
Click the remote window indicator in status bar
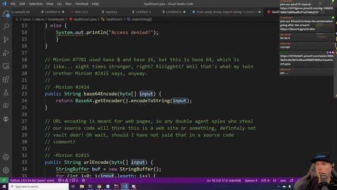4,180
